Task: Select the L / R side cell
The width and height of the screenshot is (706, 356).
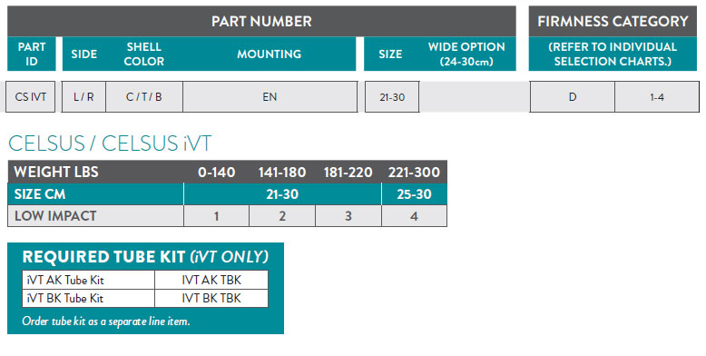Action: coord(83,97)
